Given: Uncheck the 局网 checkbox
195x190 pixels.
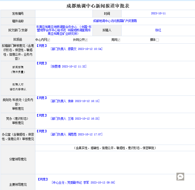Looking at the screenshot, I should pos(119,40).
